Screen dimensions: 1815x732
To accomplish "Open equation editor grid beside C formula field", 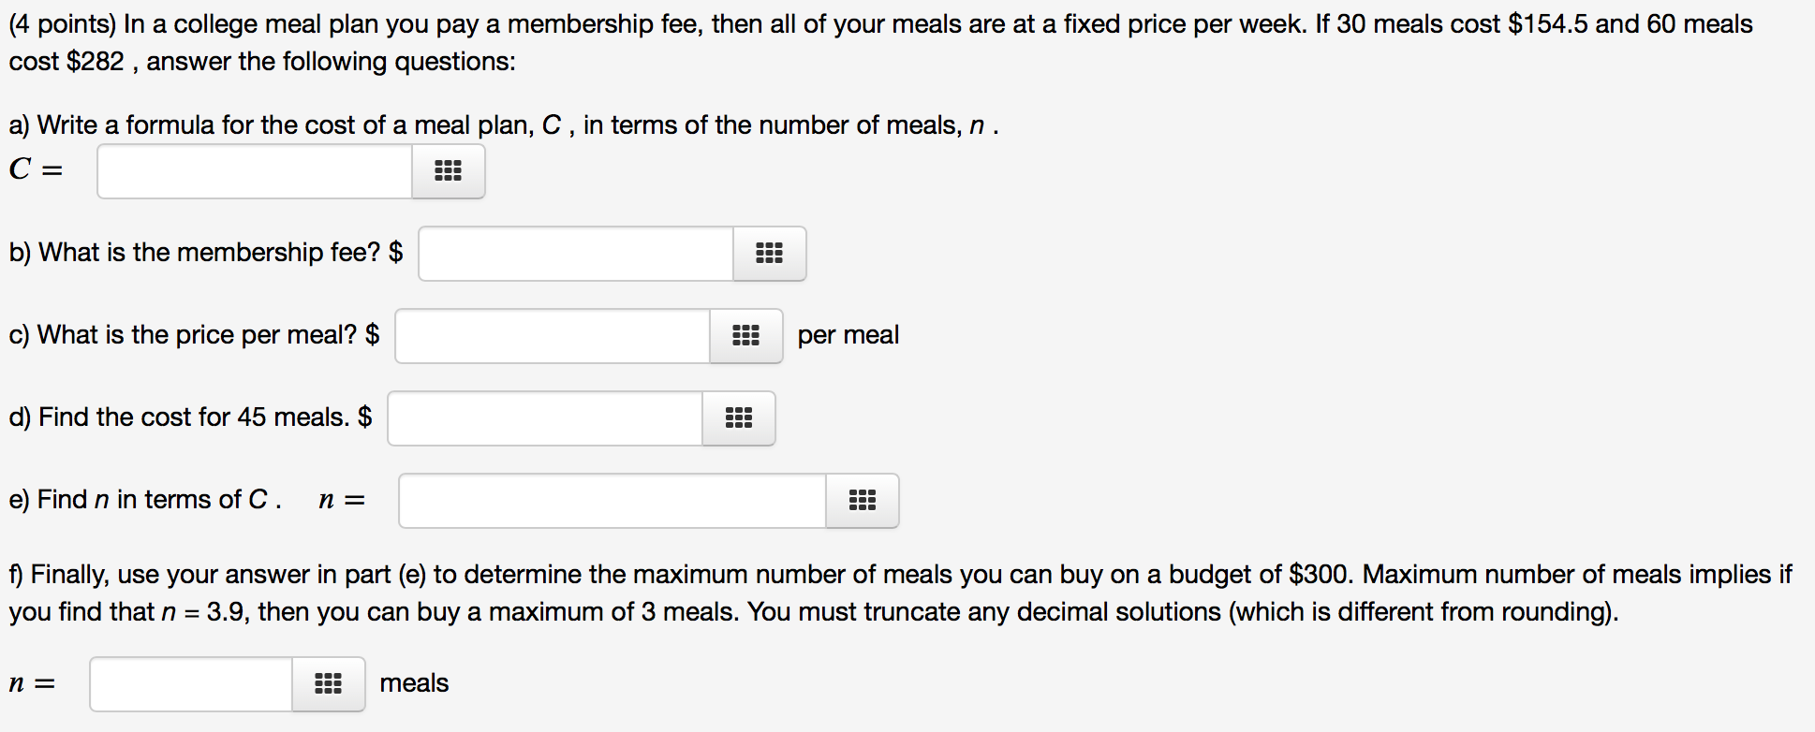I will (449, 171).
